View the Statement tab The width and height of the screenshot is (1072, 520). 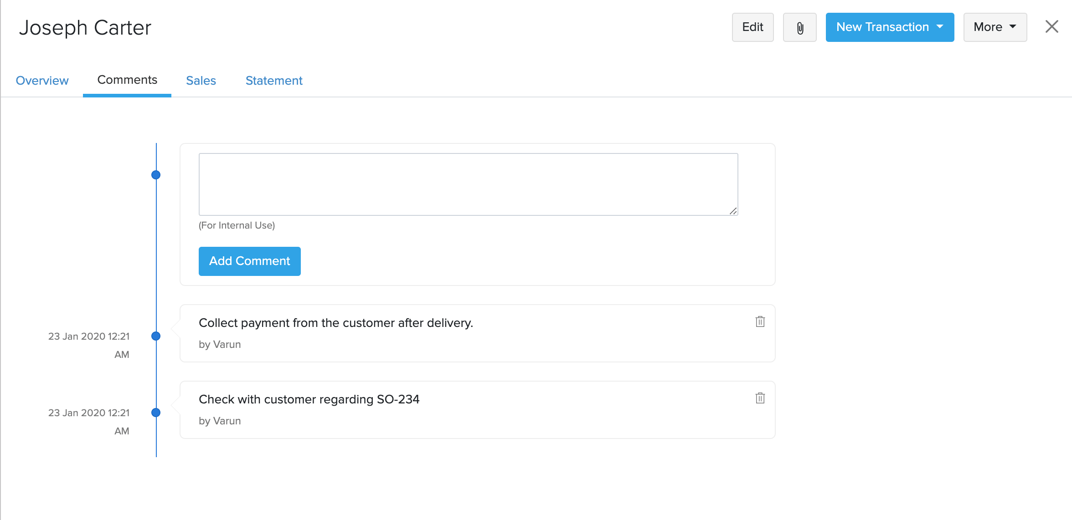[273, 80]
